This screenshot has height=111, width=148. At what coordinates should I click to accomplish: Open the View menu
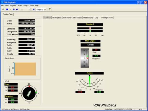[7, 6]
